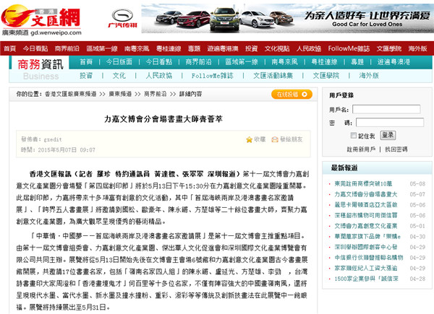Click the article title 力嘉文博會分會場書畫大師薈薈萃
Image resolution: width=434 pixels, height=314 pixels.
[163, 119]
